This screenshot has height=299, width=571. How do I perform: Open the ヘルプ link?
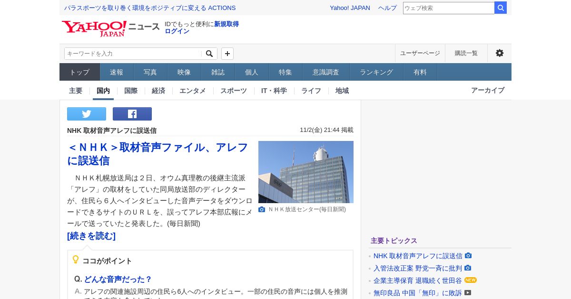click(x=387, y=8)
